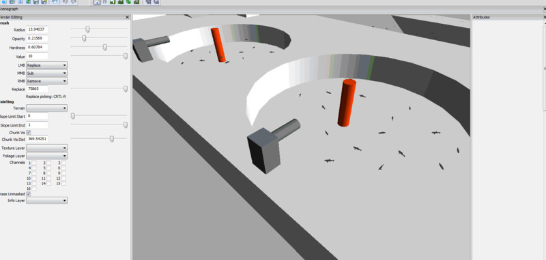Close the Scenegraph panel
This screenshot has height=260, width=546.
pyautogui.click(x=544, y=10)
